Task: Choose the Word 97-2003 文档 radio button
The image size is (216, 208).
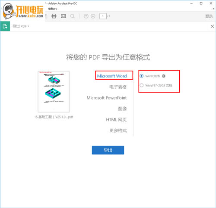Action: 142,85
